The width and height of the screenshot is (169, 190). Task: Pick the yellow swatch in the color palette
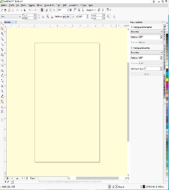point(167,79)
